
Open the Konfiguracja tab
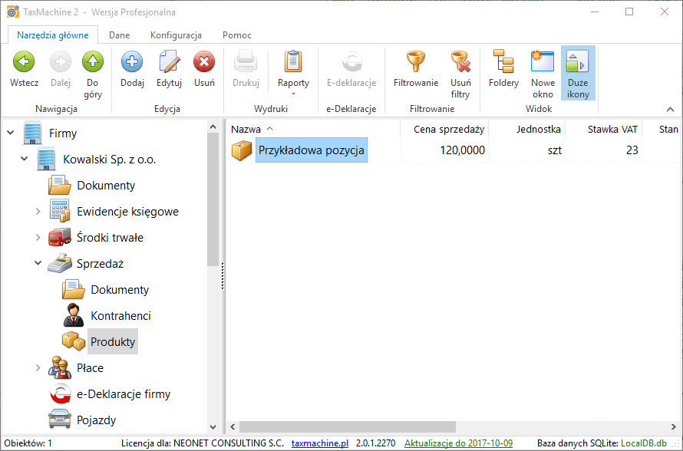click(176, 35)
